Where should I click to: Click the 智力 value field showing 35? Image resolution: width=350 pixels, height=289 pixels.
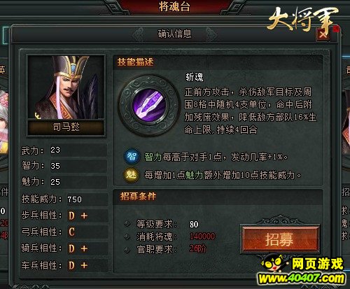[x=78, y=166]
